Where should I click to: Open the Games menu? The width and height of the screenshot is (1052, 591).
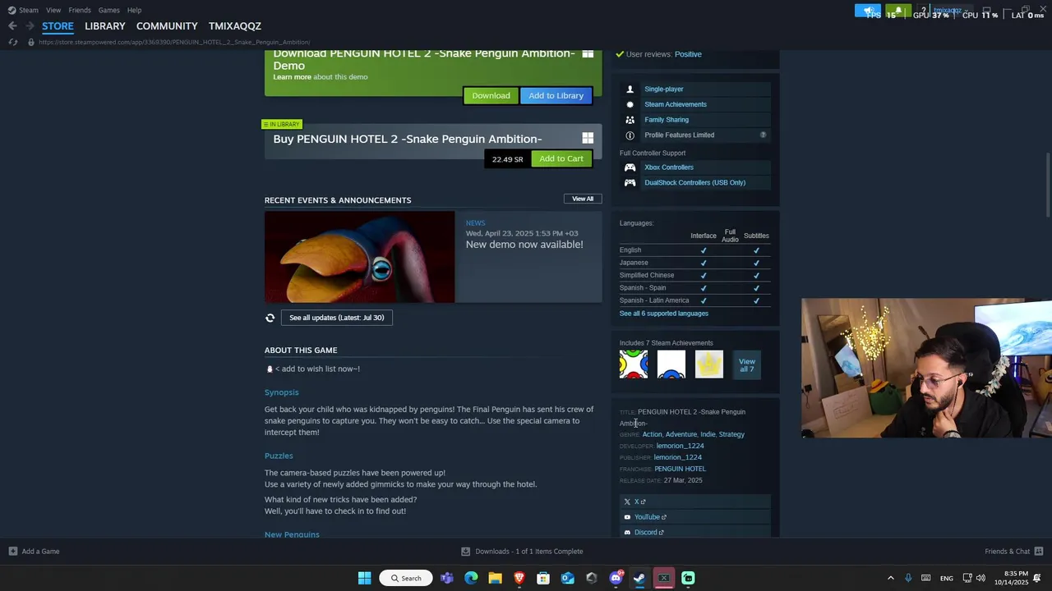[x=109, y=10]
